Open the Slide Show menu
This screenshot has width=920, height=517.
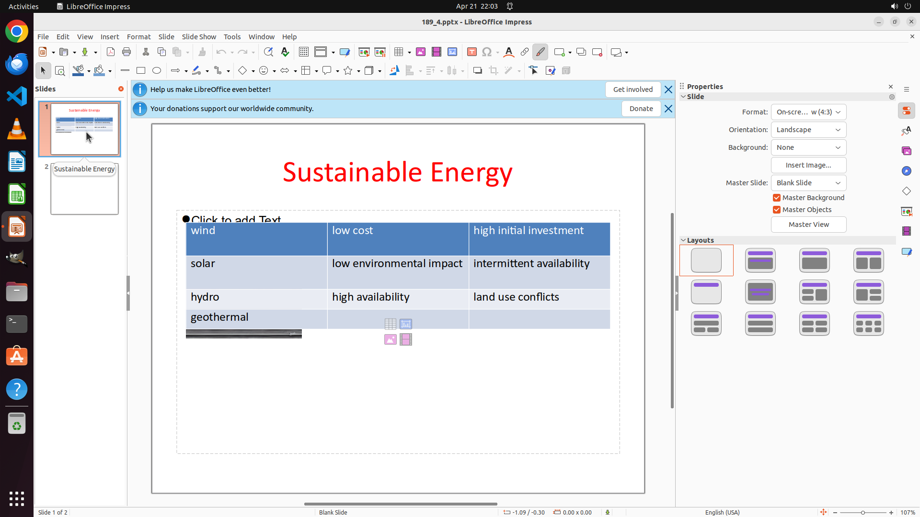coord(199,37)
